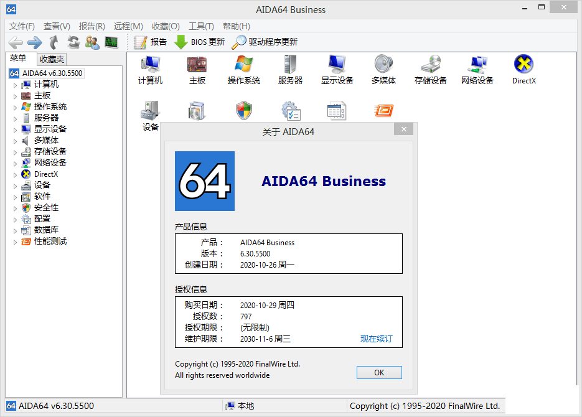Select 软件 in the tree
Image resolution: width=582 pixels, height=417 pixels.
coord(42,196)
